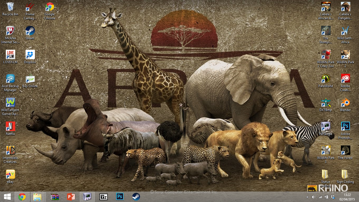Click the Netflix desktop shortcut
The width and height of the screenshot is (359, 202).
click(10, 126)
